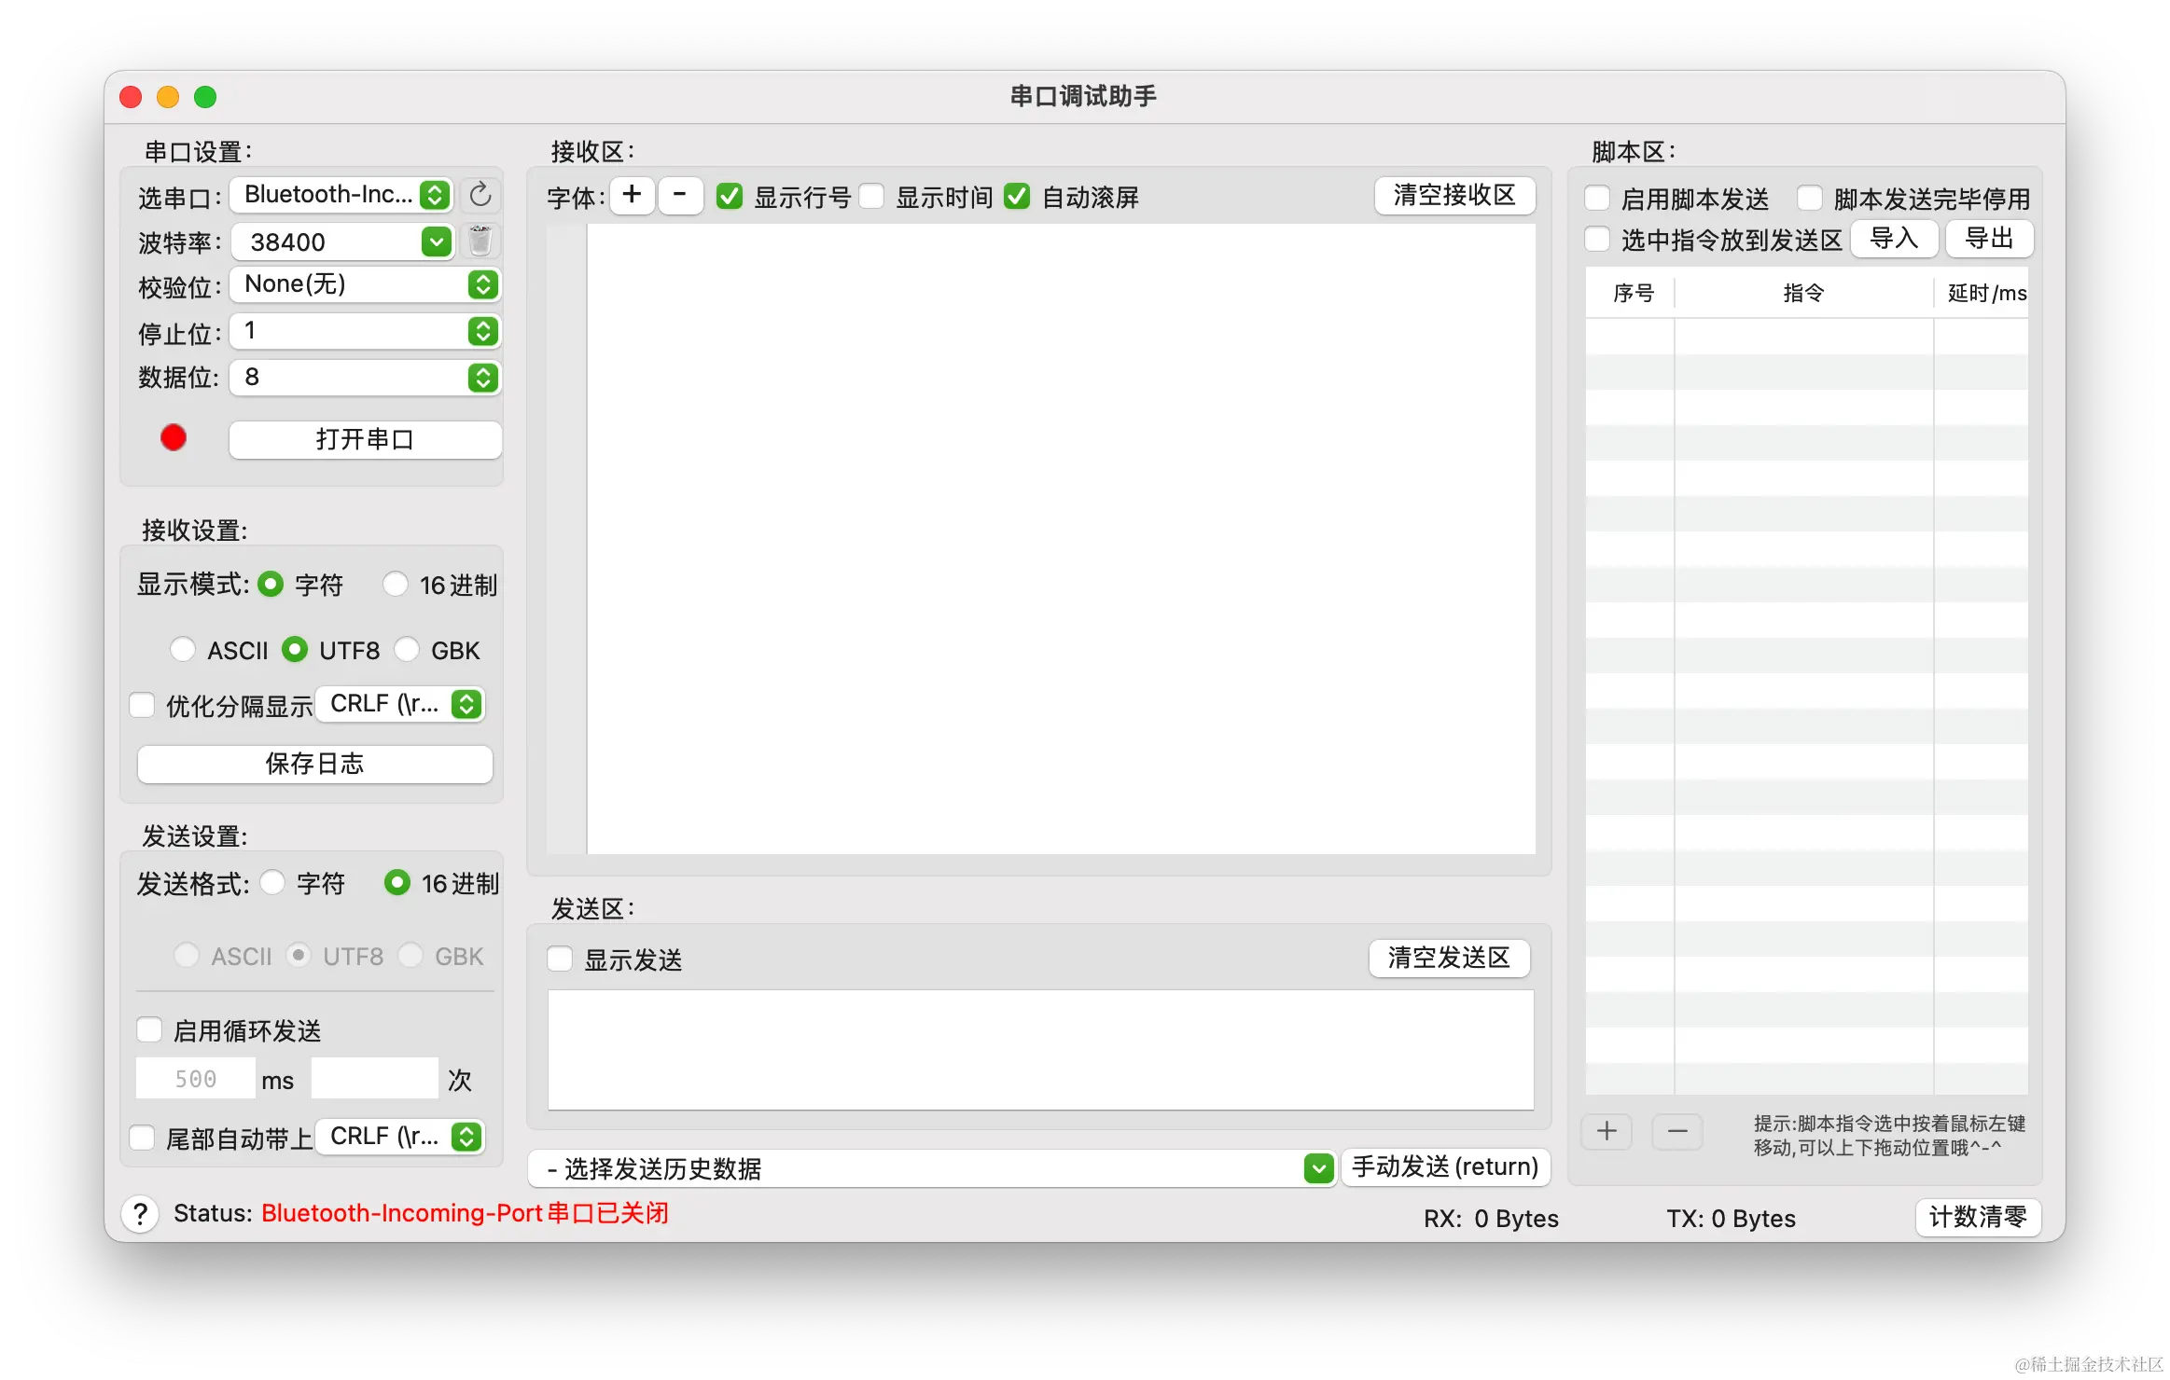Remove script command with minus icon
Viewport: 2170px width, 1380px height.
click(1676, 1132)
